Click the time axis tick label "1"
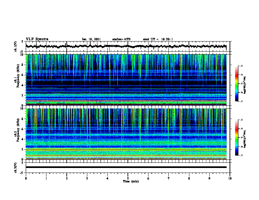The width and height of the screenshot is (259, 200). 46,178
